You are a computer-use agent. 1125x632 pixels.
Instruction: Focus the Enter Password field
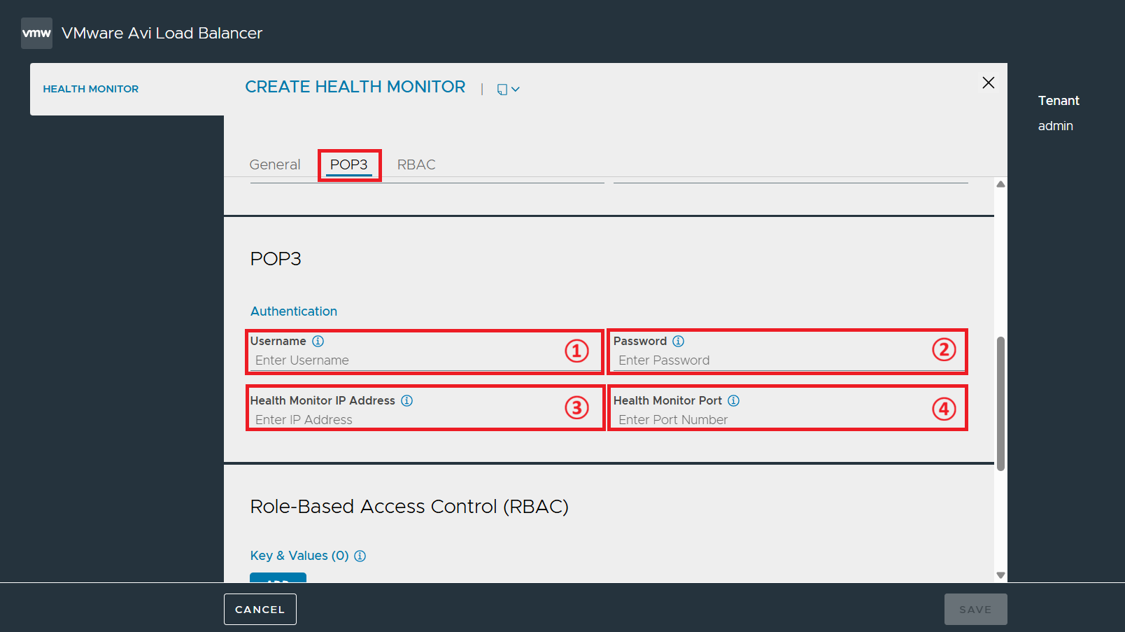point(788,360)
